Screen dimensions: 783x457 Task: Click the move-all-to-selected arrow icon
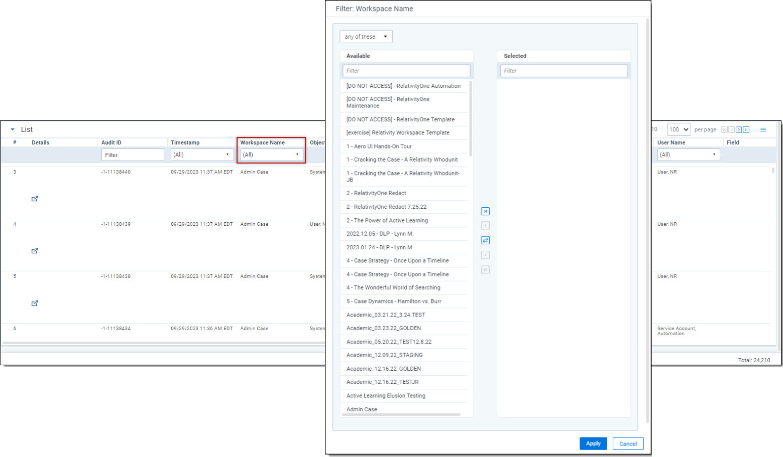(x=485, y=211)
